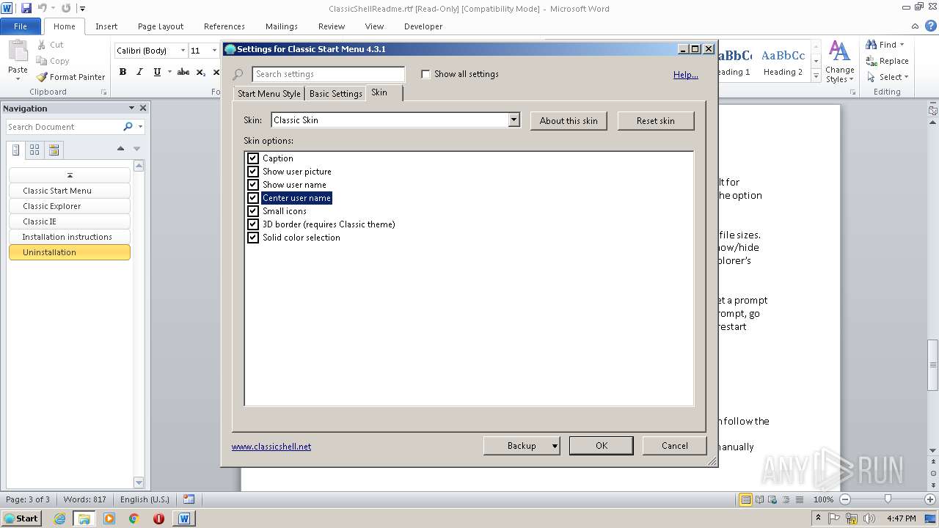The width and height of the screenshot is (939, 528).
Task: Open the Skin dropdown list
Action: coord(514,120)
